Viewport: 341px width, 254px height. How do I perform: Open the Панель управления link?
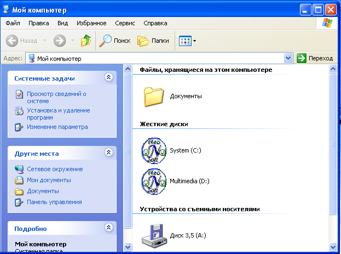pos(54,202)
